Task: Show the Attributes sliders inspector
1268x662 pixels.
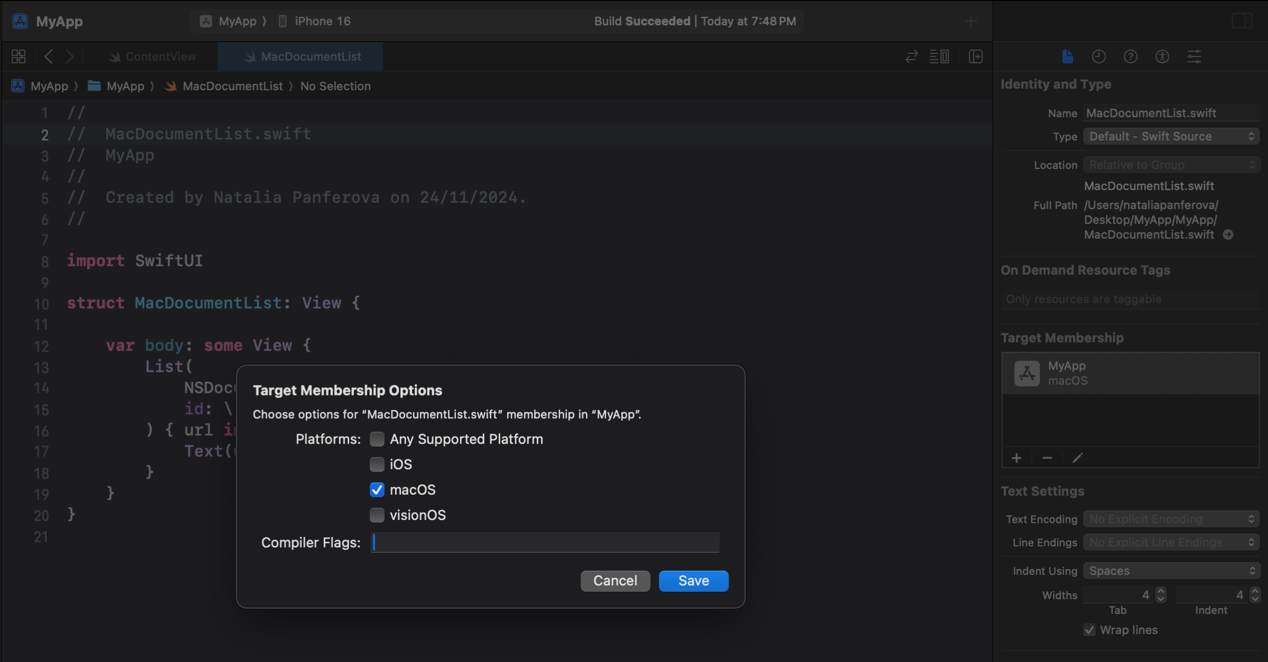Action: click(1195, 56)
